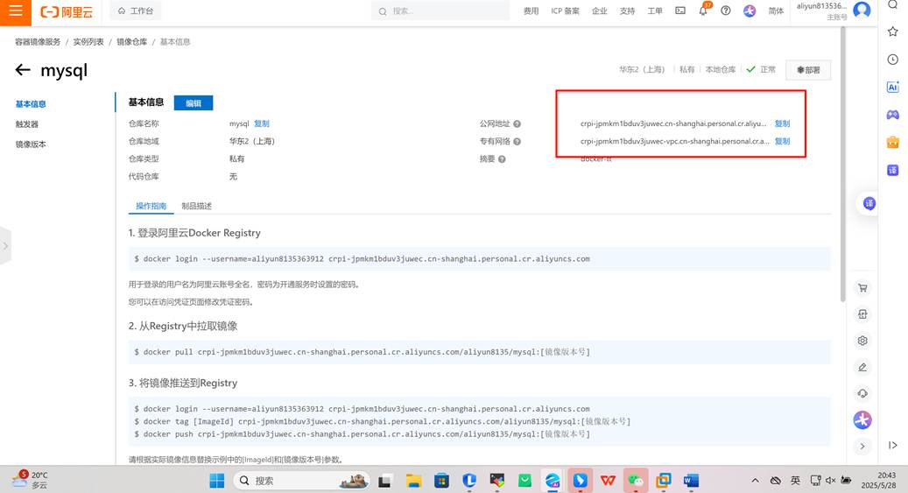Show hidden system tray icons
This screenshot has width=908, height=493.
[755, 480]
